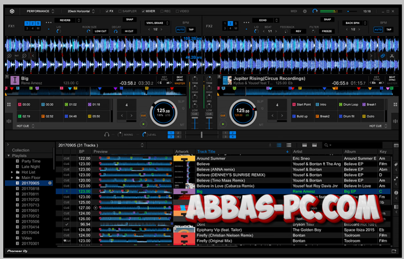Click the channel 1 volume fader
404x259 pixels.
tap(195, 118)
